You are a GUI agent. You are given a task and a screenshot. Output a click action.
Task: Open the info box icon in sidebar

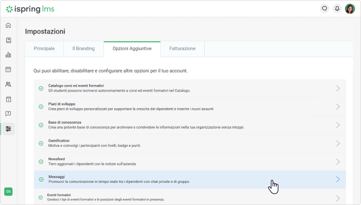tap(8, 99)
